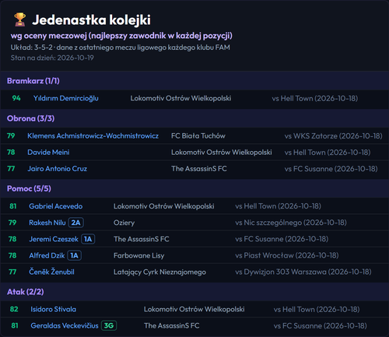389x337 pixels.
Task: Open Jairo Antonio Cruz player link
Action: pyautogui.click(x=58, y=169)
